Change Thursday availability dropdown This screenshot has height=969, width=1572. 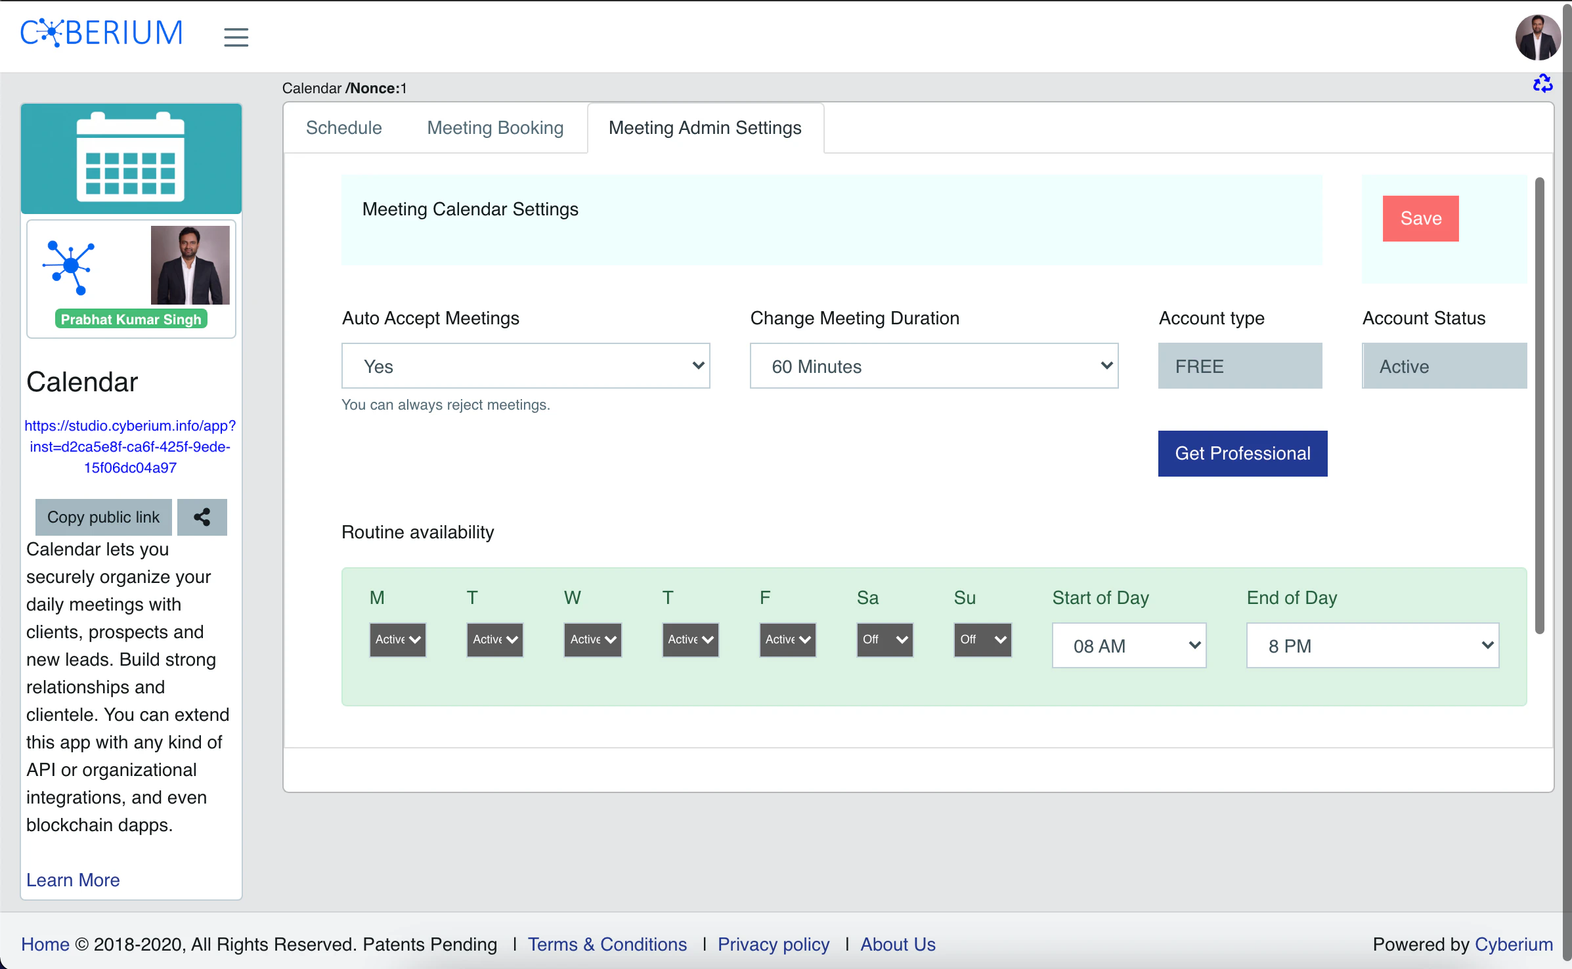click(x=691, y=640)
